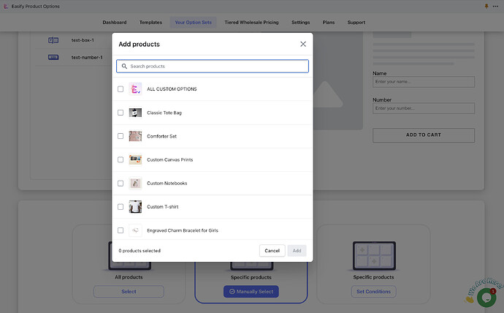The height and width of the screenshot is (313, 504).
Task: Click the search magnifier icon
Action: click(x=124, y=67)
